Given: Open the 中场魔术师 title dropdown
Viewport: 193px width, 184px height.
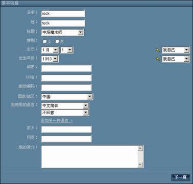Looking at the screenshot, I should coord(62,32).
